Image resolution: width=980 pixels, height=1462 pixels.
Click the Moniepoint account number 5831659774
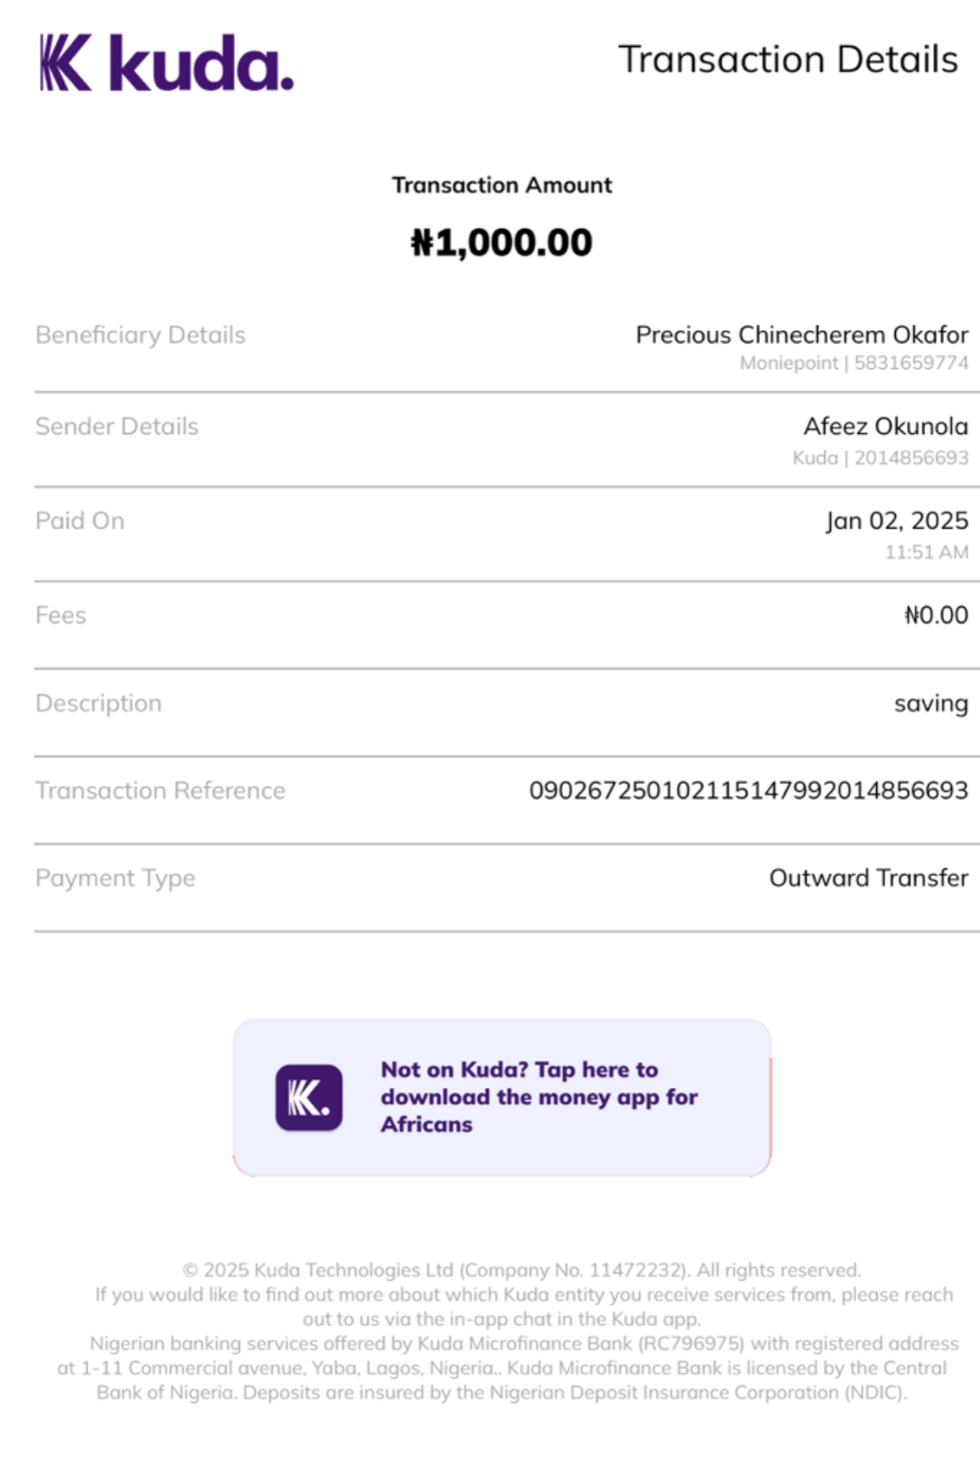pos(911,363)
